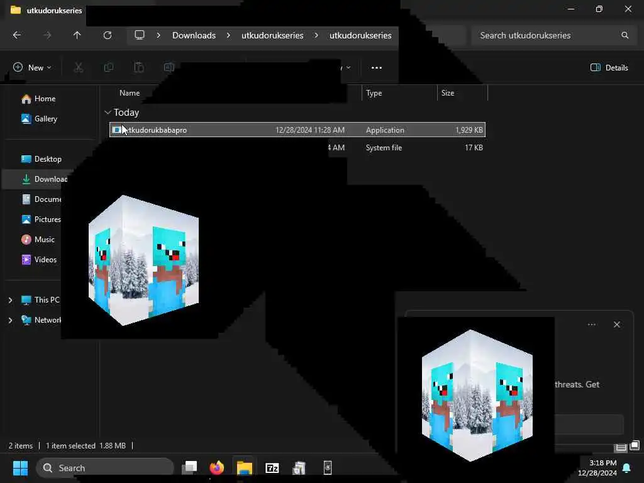Expand the This PC tree node
Screen dimensions: 644x483
[x=10, y=300]
